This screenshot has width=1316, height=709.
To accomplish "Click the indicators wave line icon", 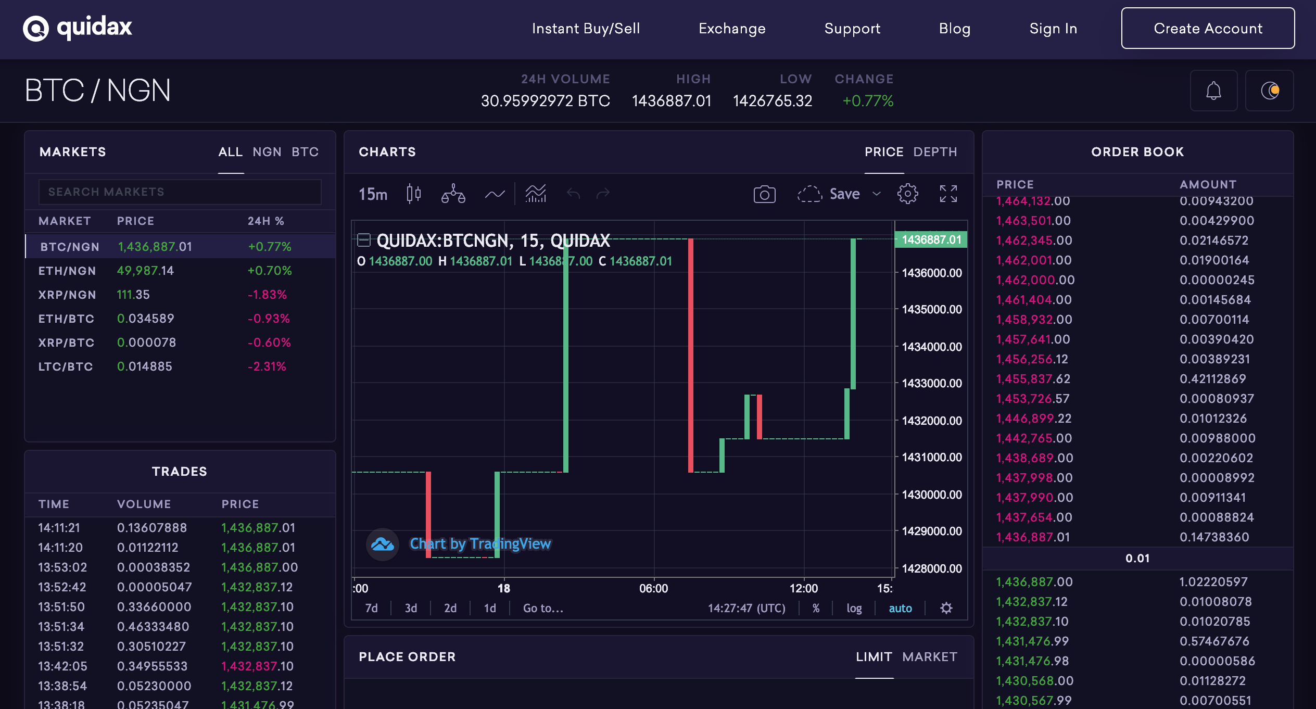I will [x=495, y=194].
